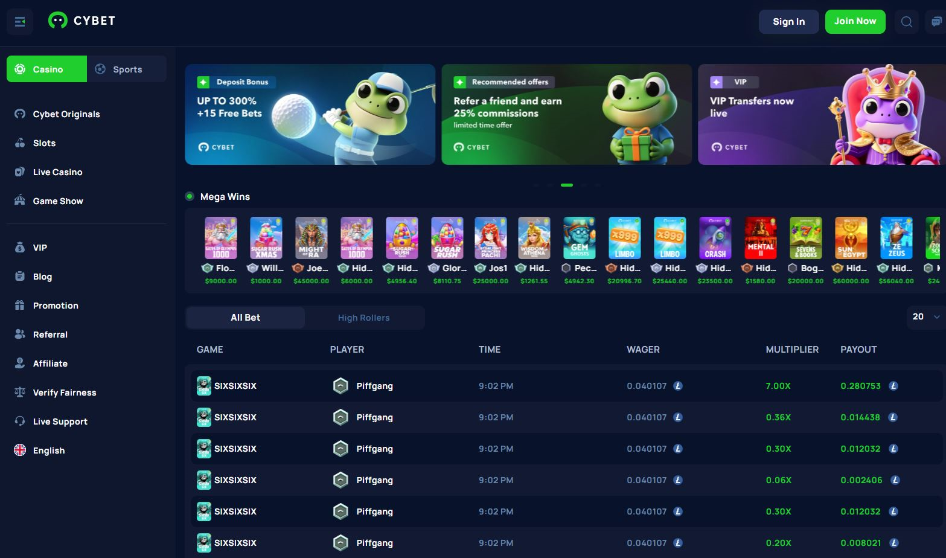Go to Slots in the sidebar
The image size is (946, 558).
(44, 143)
